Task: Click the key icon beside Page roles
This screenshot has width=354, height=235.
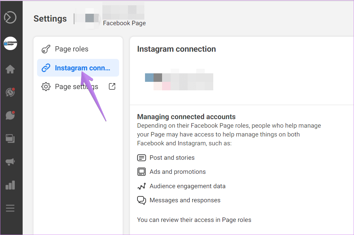Action: tap(46, 49)
